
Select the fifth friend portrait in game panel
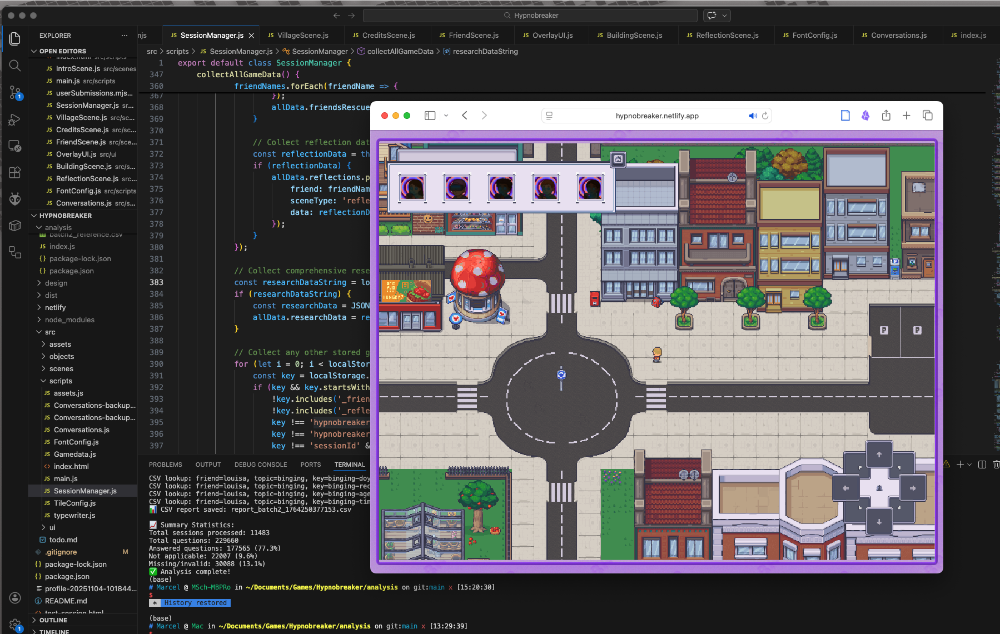[x=590, y=188]
